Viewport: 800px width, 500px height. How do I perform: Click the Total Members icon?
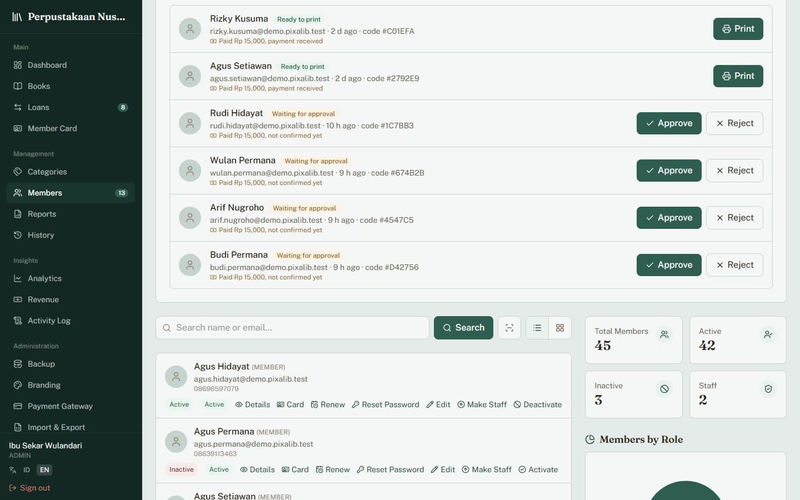coord(664,334)
